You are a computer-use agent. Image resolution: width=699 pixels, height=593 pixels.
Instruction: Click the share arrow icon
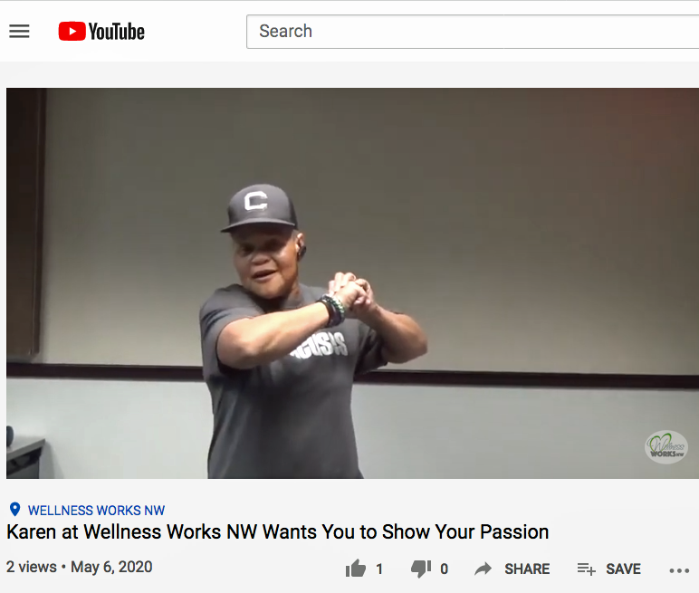pyautogui.click(x=483, y=569)
